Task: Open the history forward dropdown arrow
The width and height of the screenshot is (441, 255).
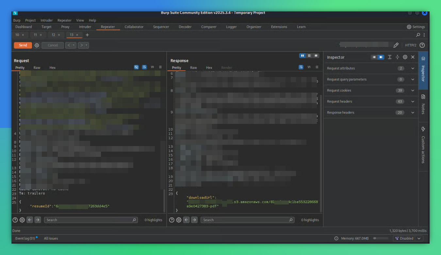Action: click(x=87, y=45)
